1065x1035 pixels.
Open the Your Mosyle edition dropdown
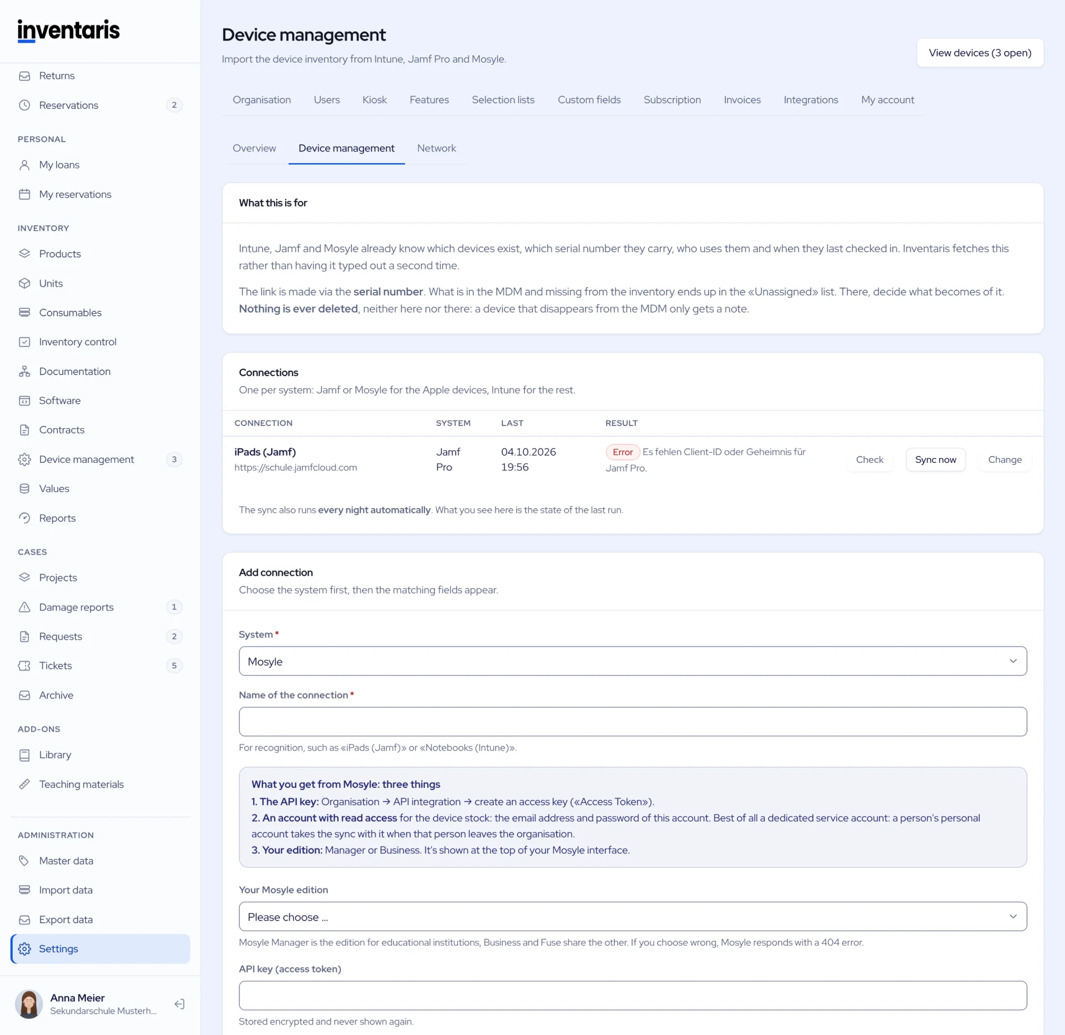pos(632,917)
